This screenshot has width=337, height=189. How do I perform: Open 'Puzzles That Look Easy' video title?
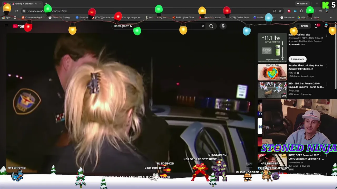[x=306, y=67]
